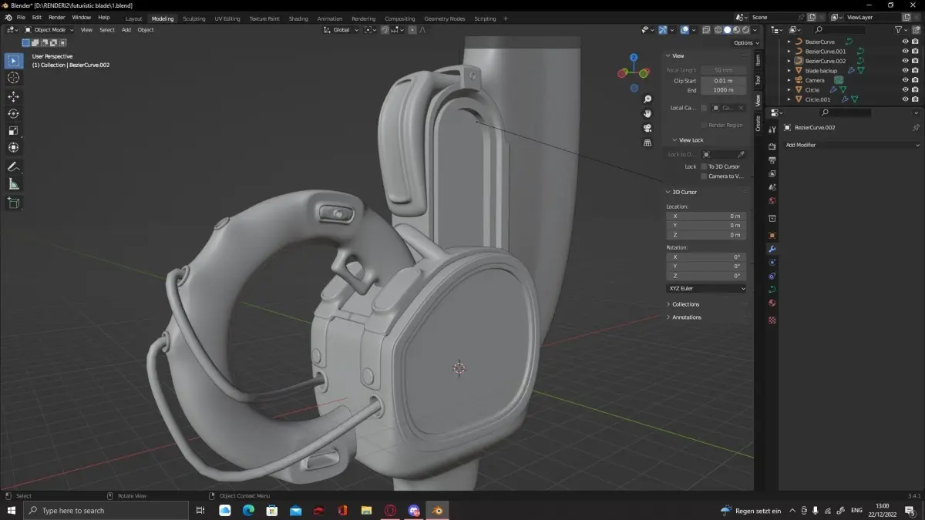Switch to rendered shading mode

coord(745,30)
